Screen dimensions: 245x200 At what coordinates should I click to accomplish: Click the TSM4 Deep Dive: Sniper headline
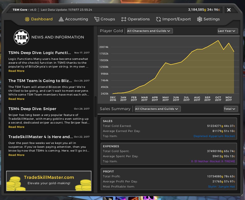32,109
